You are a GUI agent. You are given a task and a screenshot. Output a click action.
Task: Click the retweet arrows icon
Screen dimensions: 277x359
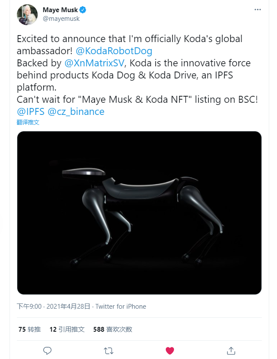click(x=109, y=350)
